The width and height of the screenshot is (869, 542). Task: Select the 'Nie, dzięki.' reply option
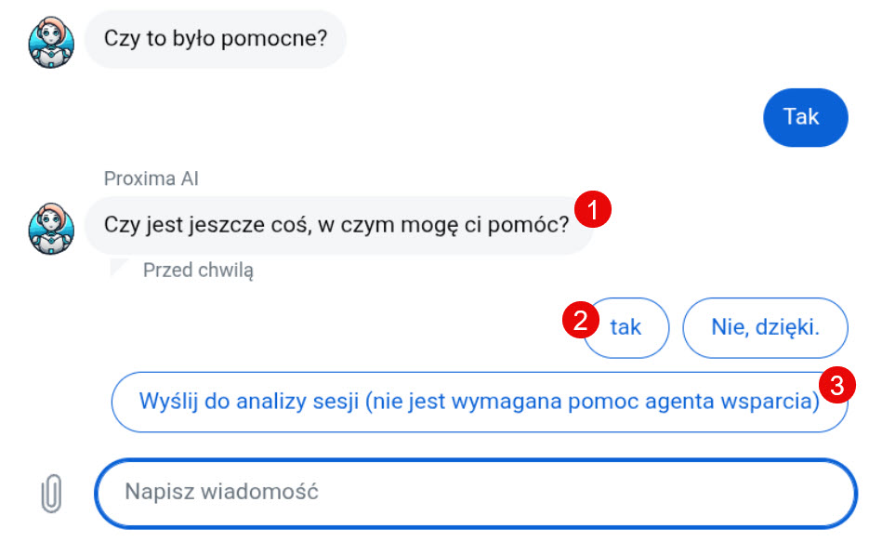click(x=765, y=327)
